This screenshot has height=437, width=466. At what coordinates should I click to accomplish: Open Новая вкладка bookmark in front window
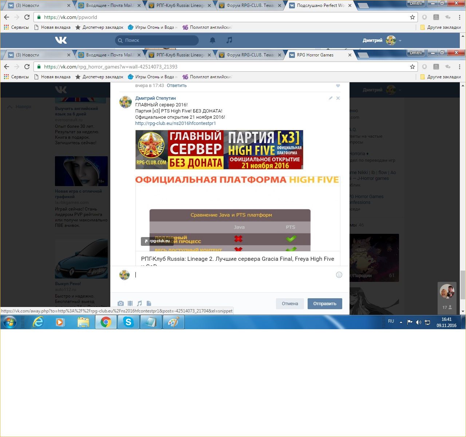[x=52, y=77]
